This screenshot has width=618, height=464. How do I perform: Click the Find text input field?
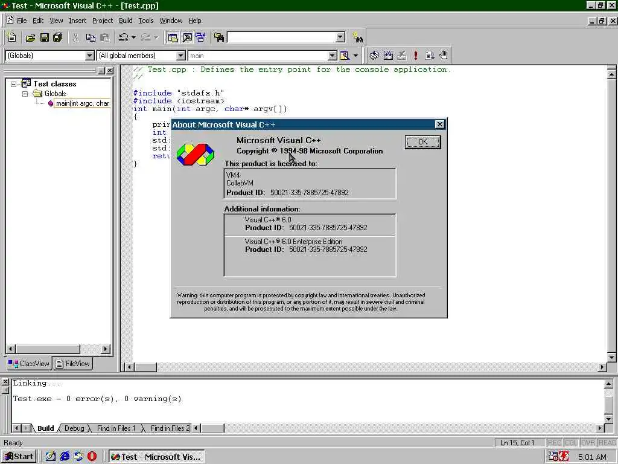pos(281,37)
